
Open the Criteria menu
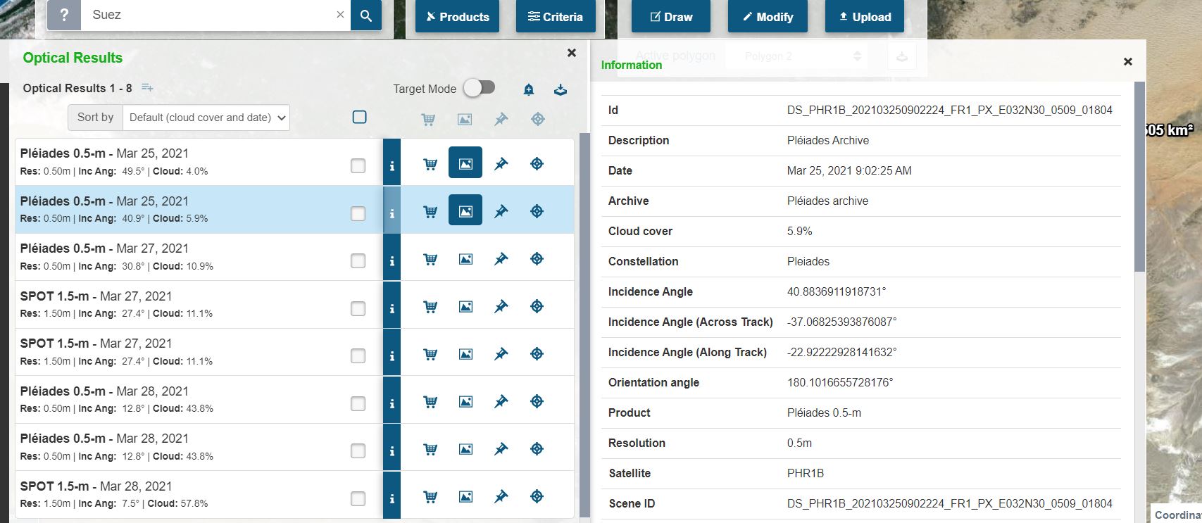[x=556, y=16]
